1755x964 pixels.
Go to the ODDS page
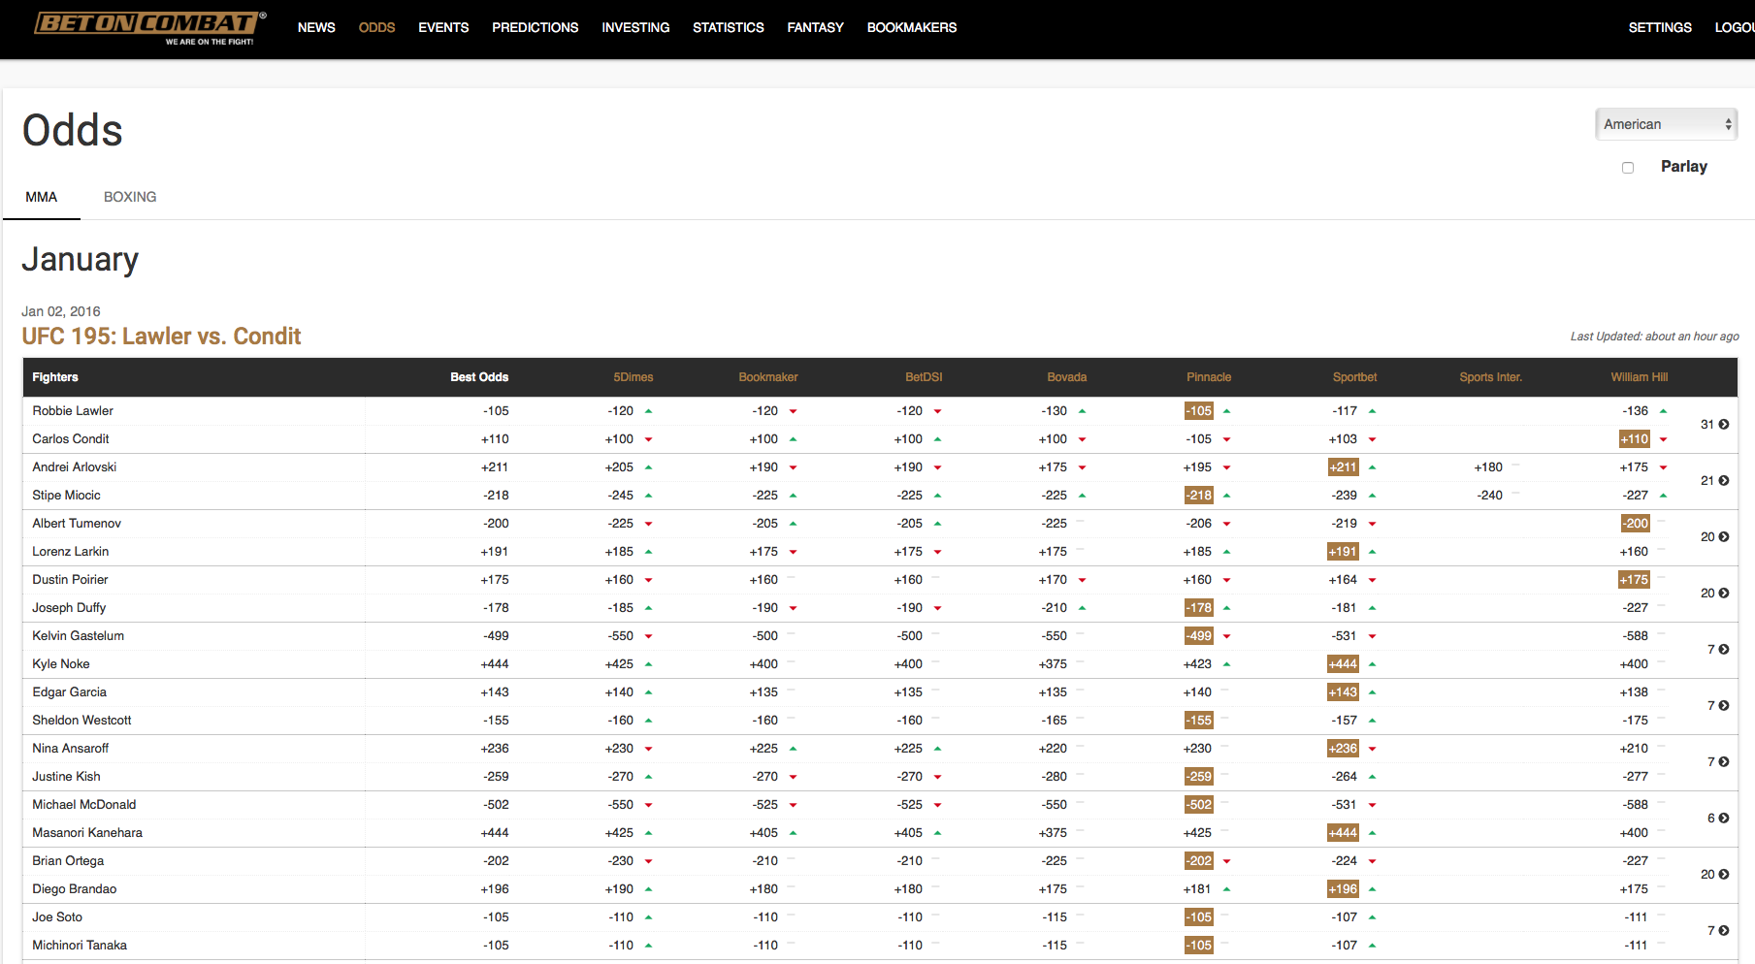[x=376, y=27]
